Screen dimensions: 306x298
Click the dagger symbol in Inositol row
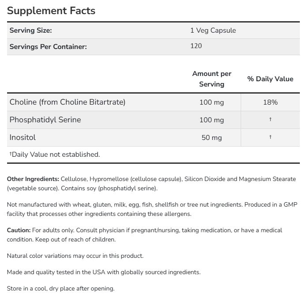point(270,137)
